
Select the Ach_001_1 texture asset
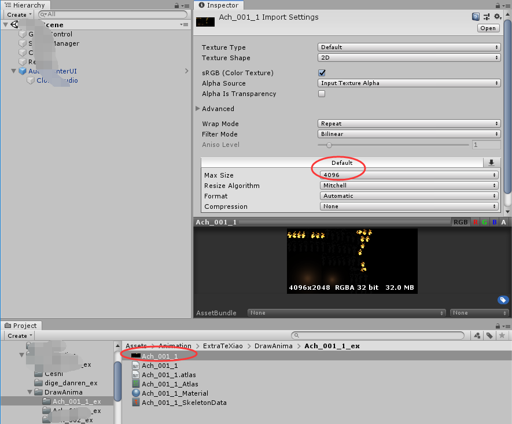[x=316, y=356]
